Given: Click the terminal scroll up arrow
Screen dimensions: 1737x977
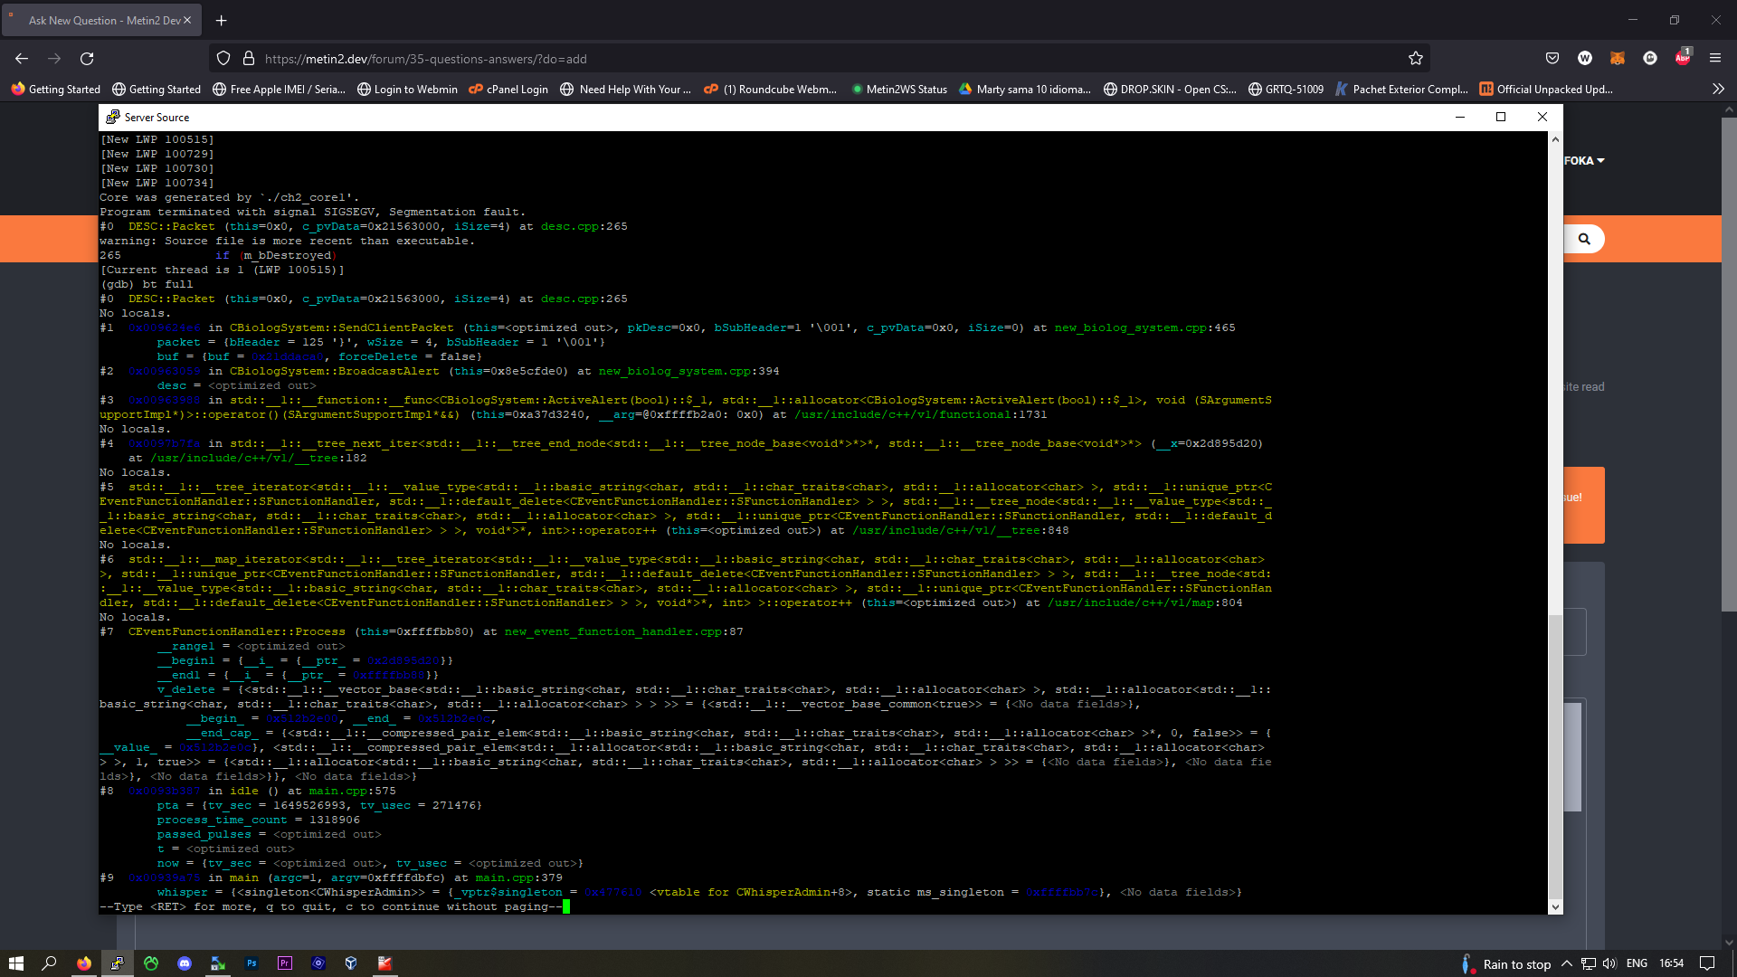Looking at the screenshot, I should (x=1555, y=139).
